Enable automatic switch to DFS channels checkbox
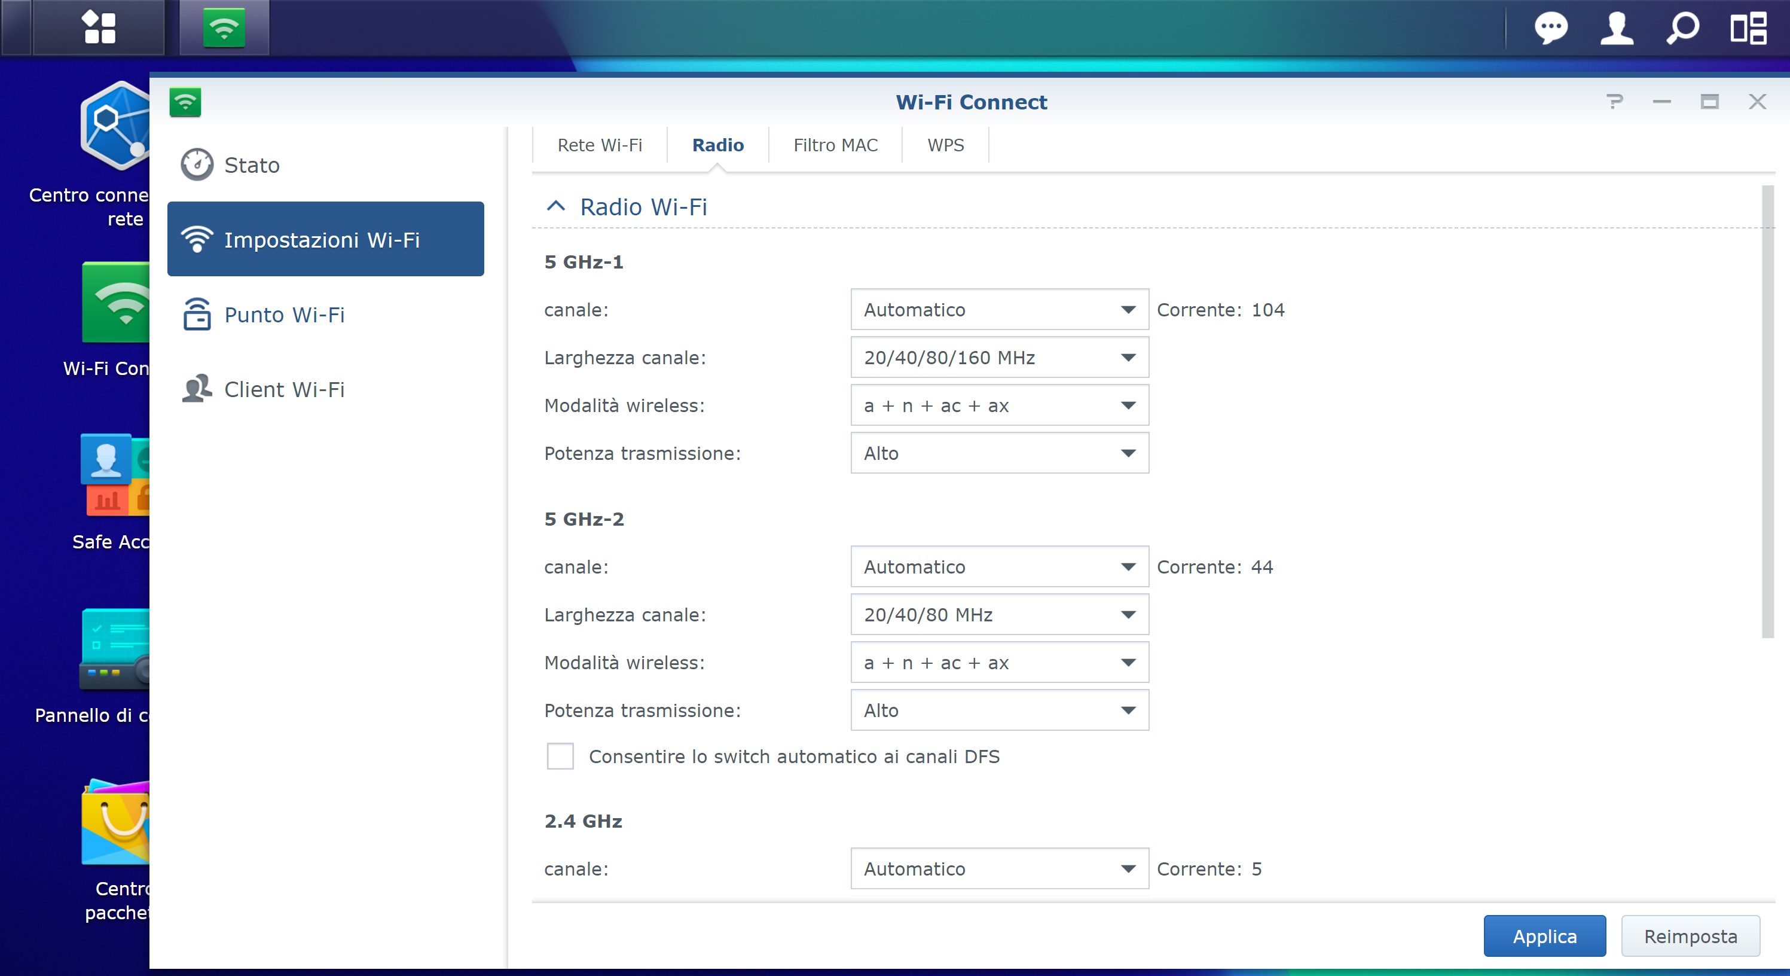Image resolution: width=1790 pixels, height=976 pixels. pos(560,757)
